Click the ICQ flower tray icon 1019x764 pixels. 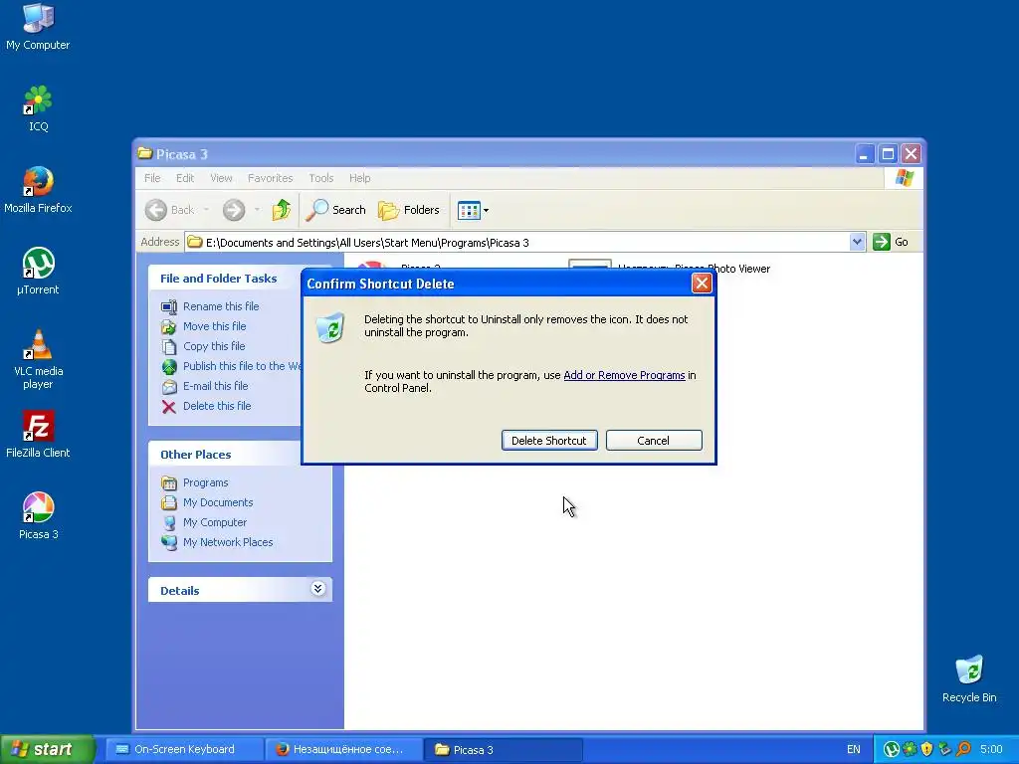pyautogui.click(x=910, y=749)
